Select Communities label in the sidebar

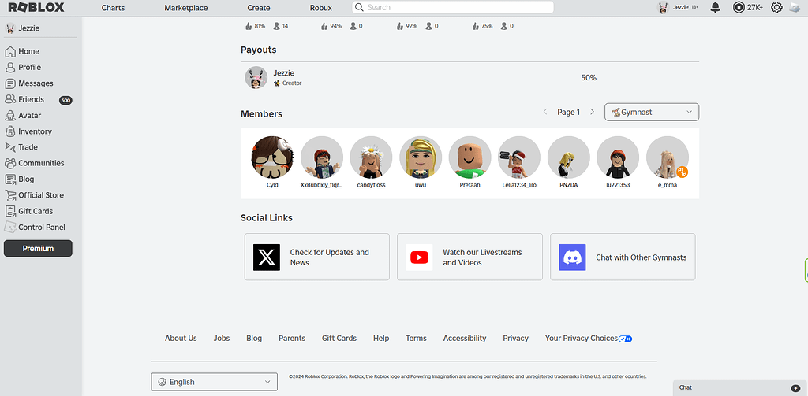click(x=41, y=163)
